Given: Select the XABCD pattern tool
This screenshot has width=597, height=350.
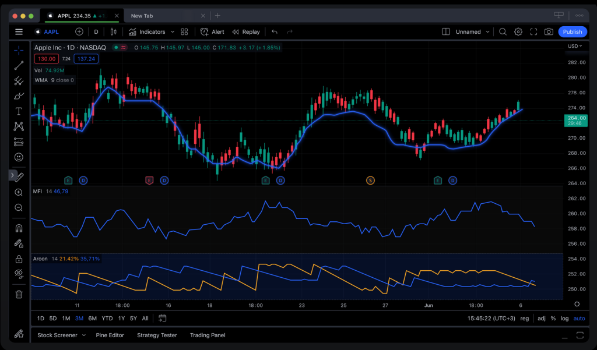Looking at the screenshot, I should tap(19, 126).
